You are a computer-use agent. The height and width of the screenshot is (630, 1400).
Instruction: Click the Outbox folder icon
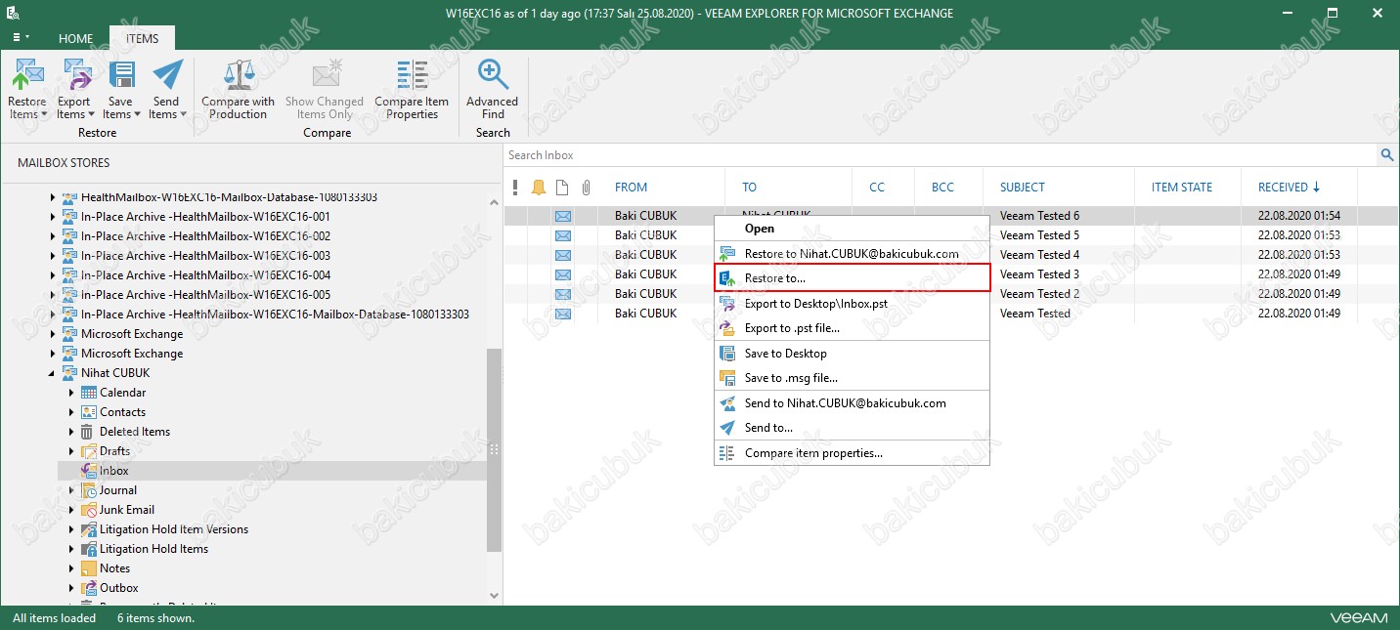(89, 588)
